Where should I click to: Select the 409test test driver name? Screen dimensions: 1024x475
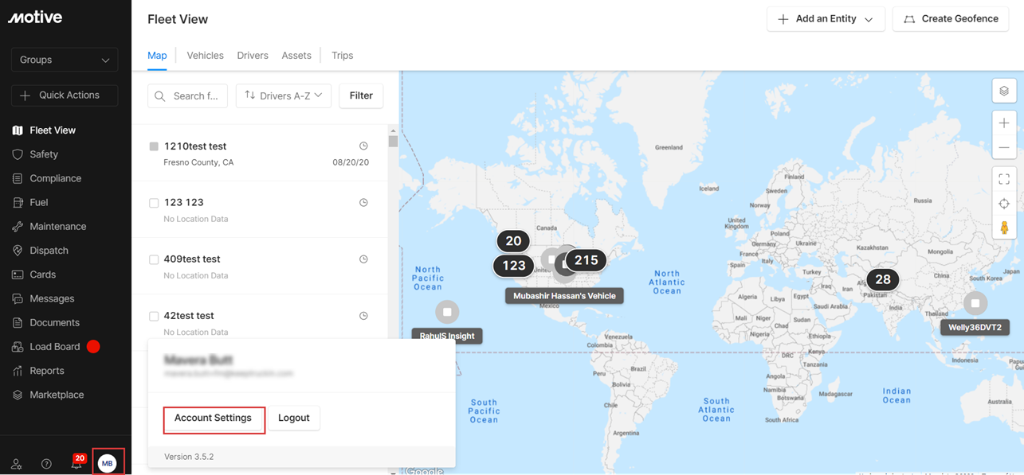(x=192, y=259)
